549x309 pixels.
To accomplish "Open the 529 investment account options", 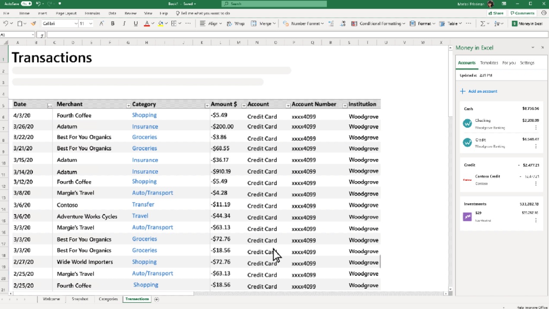I will 536,220.
